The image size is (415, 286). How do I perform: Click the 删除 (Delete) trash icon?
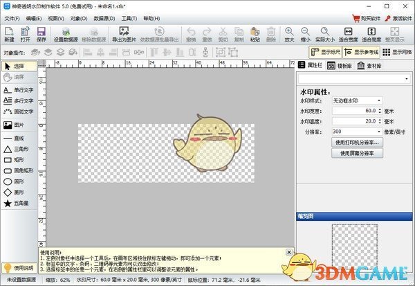tap(271, 34)
